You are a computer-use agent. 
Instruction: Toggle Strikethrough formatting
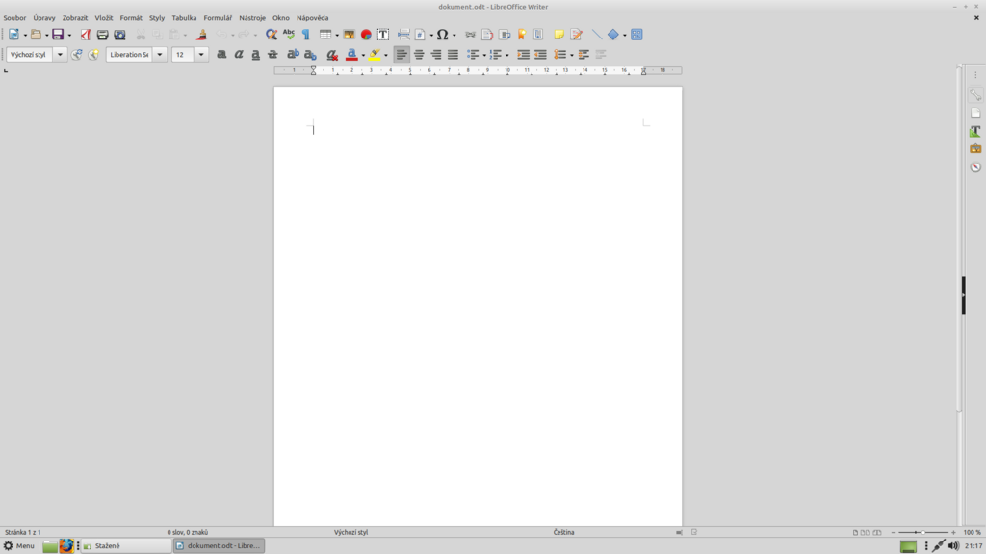point(272,55)
